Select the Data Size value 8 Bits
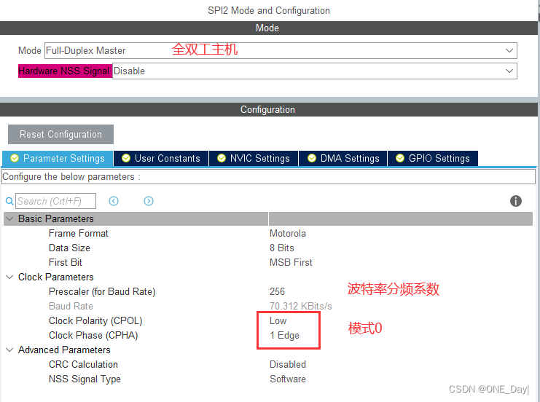Image resolution: width=540 pixels, height=402 pixels. (x=282, y=248)
